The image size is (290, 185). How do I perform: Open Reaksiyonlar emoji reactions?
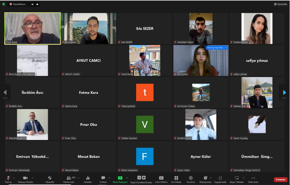coord(205,178)
